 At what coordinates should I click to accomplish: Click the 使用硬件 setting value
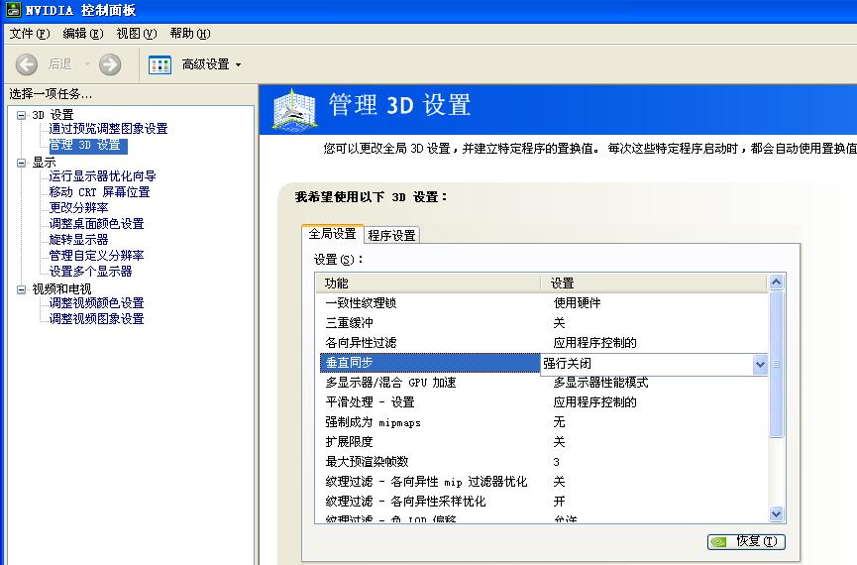click(578, 303)
